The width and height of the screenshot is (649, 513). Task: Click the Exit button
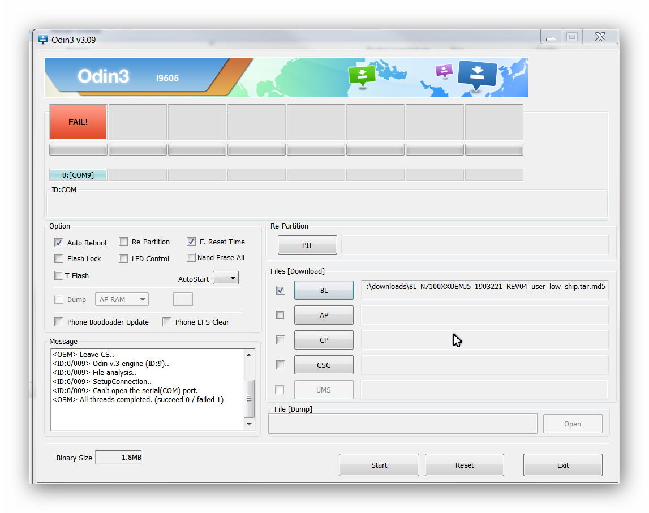coord(563,465)
